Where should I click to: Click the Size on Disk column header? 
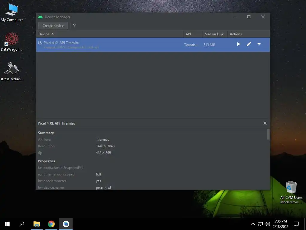[x=215, y=34]
